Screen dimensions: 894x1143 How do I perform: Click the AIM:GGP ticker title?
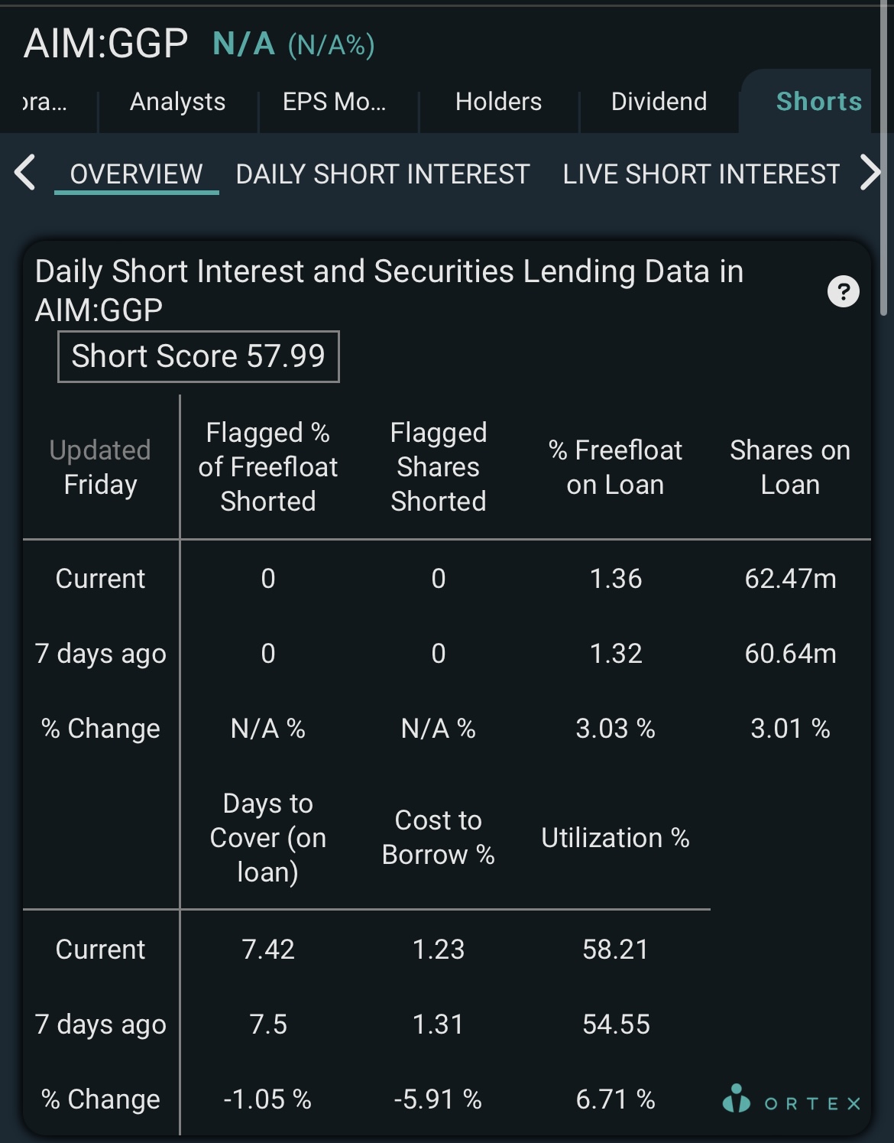pos(106,44)
